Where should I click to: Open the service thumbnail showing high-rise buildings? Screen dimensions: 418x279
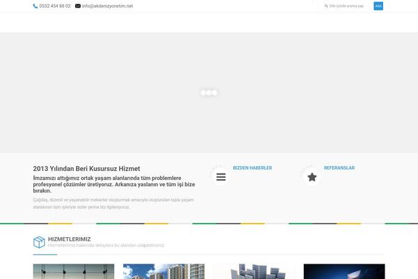[x=164, y=271]
